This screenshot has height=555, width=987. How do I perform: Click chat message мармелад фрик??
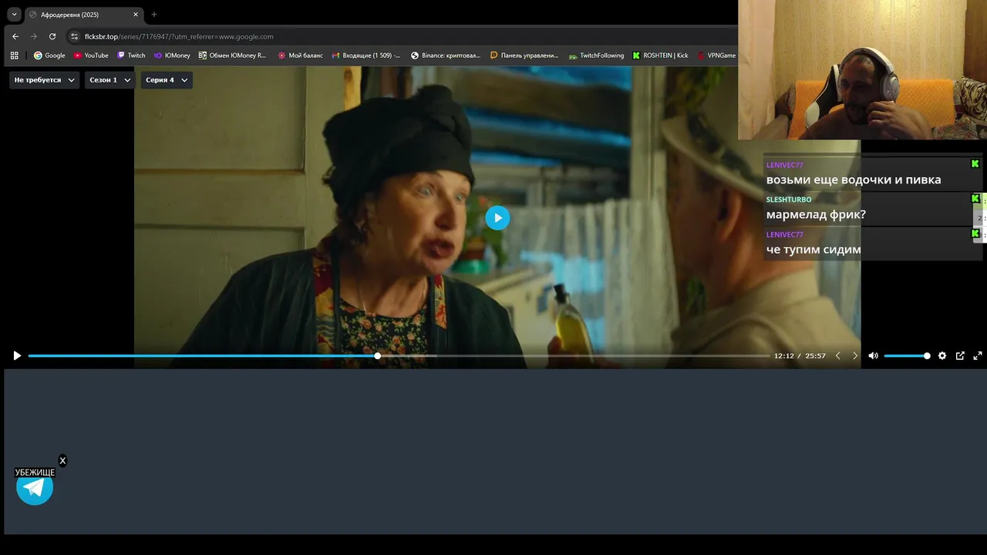[816, 214]
